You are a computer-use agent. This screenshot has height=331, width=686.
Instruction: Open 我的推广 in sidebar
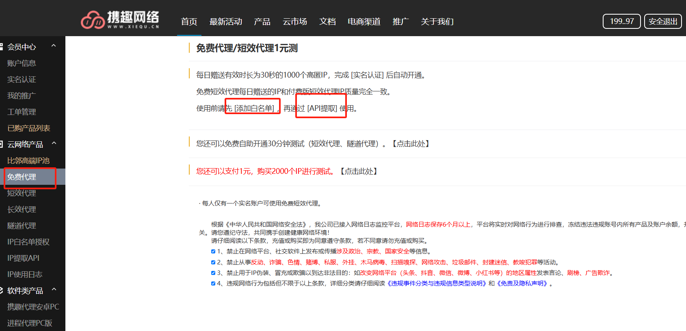tap(22, 95)
